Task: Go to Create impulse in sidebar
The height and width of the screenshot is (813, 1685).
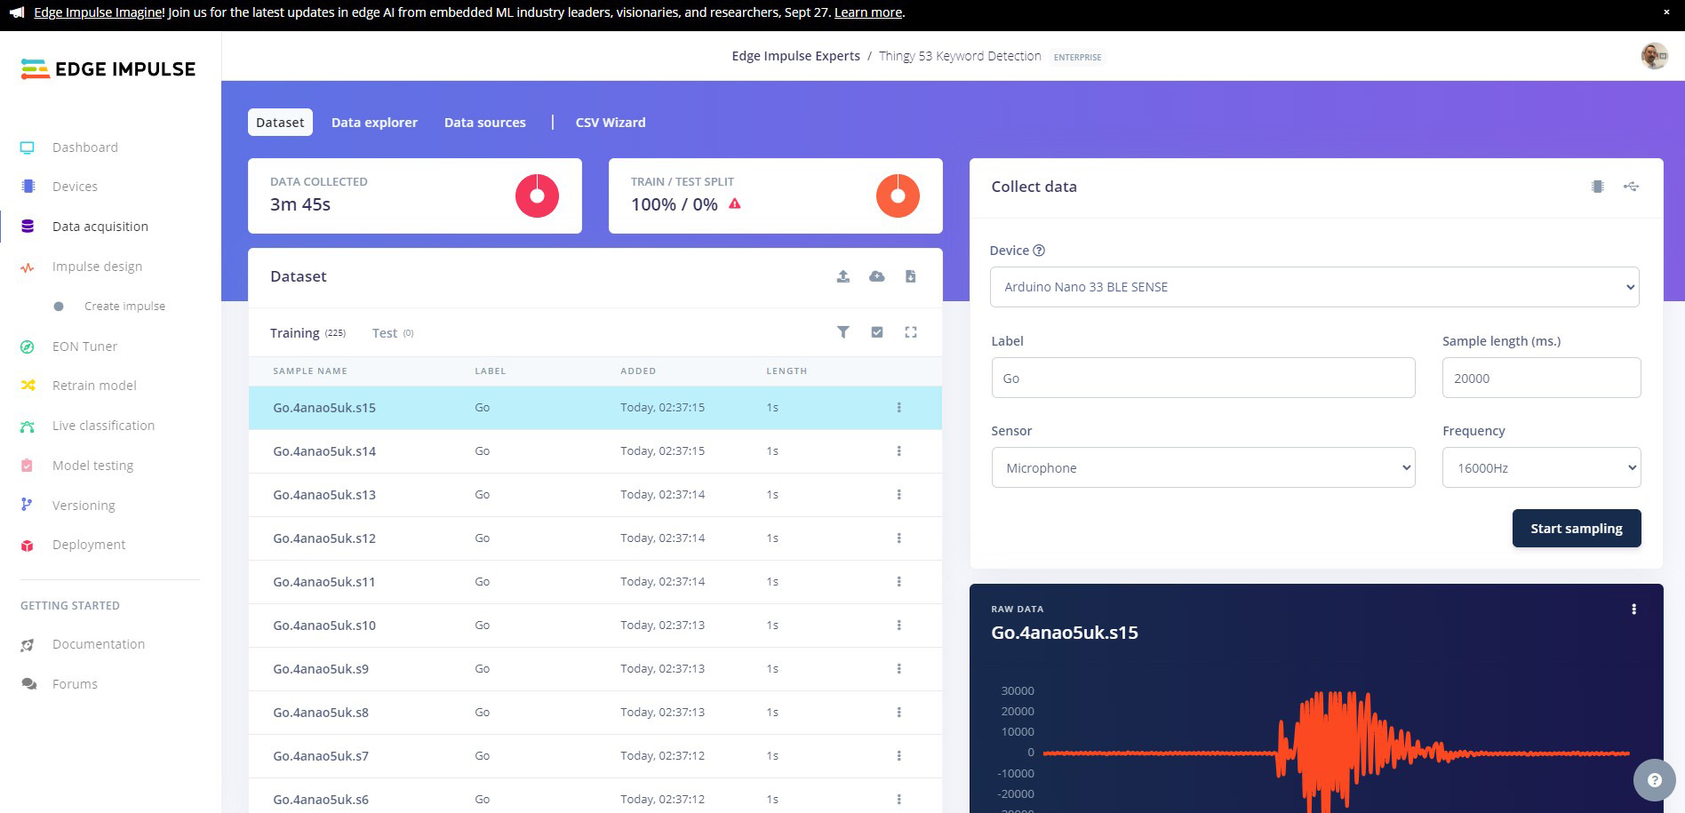Action: click(124, 307)
